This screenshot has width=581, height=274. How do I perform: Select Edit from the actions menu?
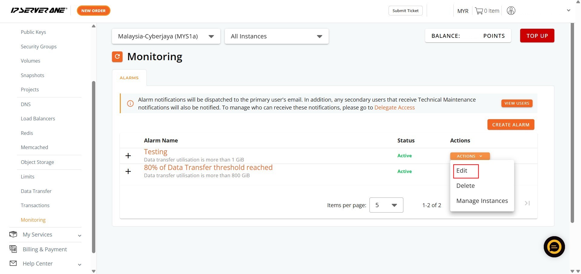(462, 171)
